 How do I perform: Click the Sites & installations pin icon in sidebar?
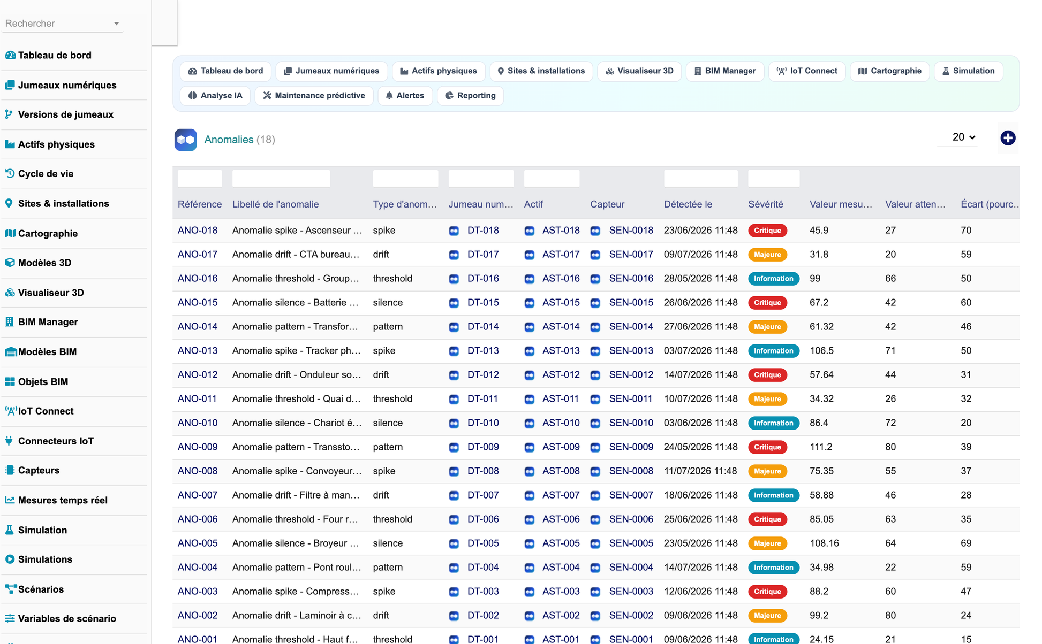[9, 203]
